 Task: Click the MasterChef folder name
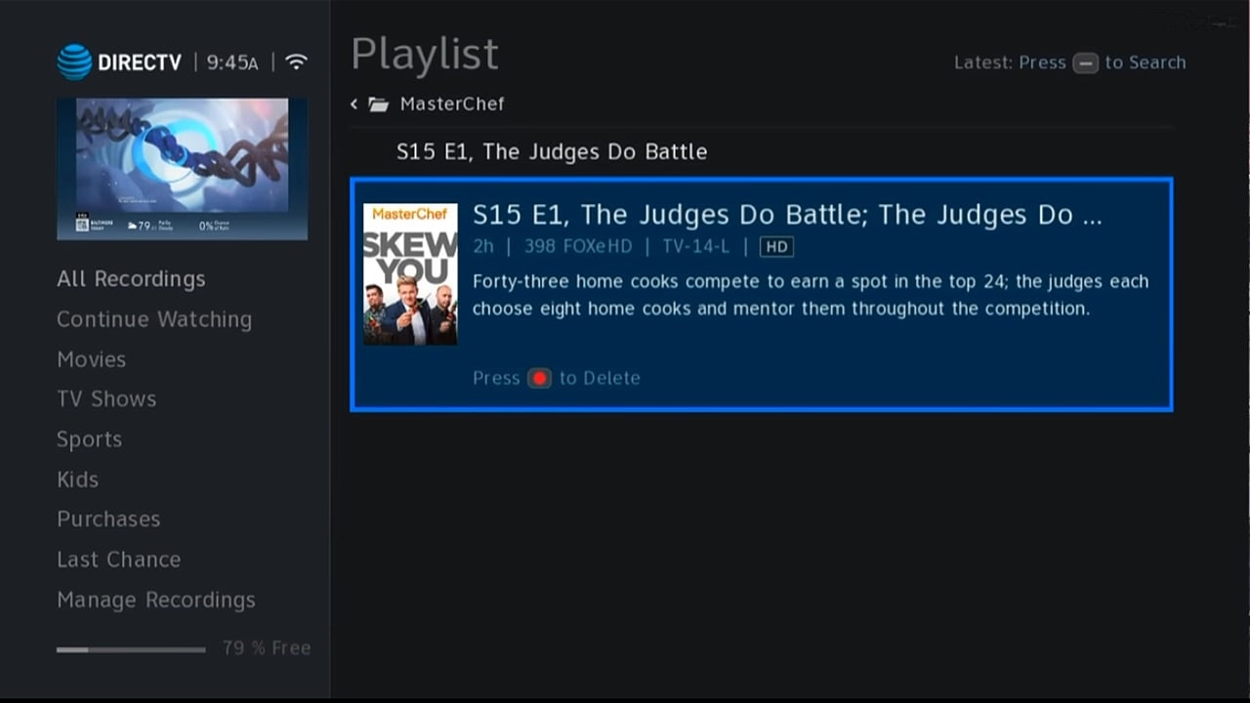coord(452,103)
